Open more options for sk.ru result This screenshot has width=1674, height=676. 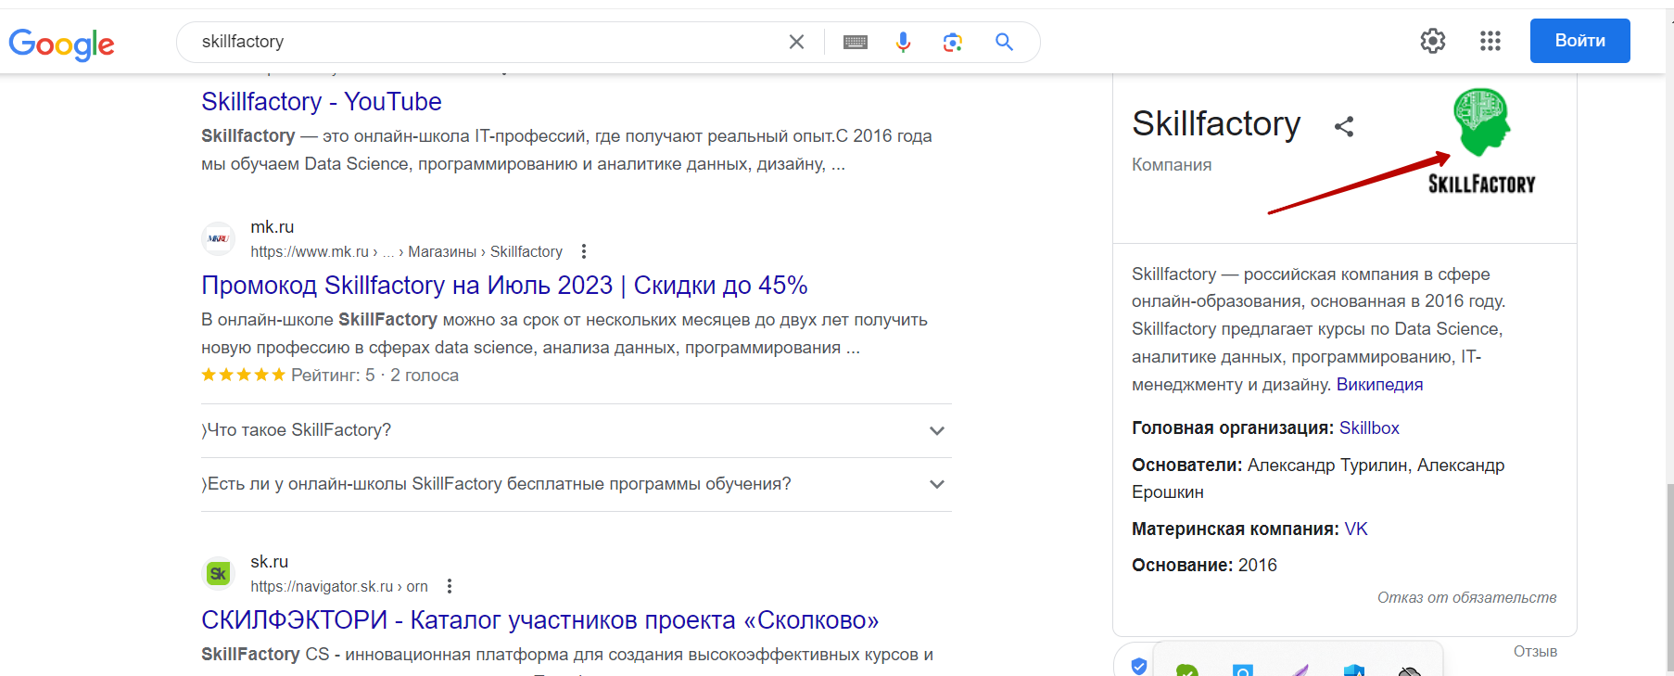pos(450,586)
